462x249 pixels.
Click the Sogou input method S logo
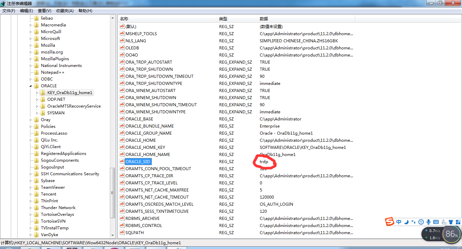(390, 222)
